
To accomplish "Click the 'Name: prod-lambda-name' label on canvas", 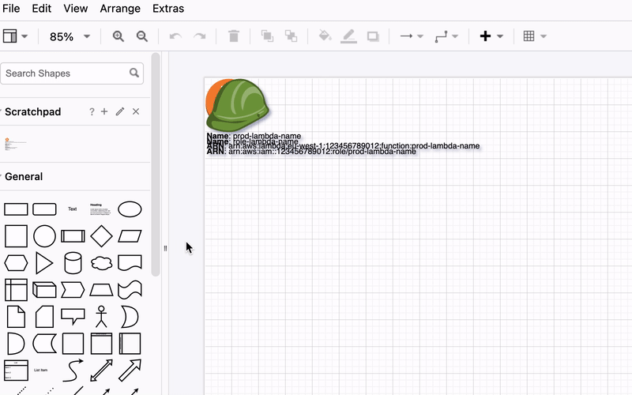I will tap(254, 136).
